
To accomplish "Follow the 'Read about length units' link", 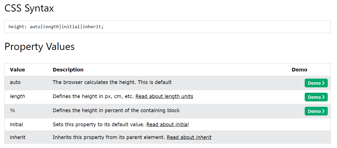I will click(x=164, y=97).
